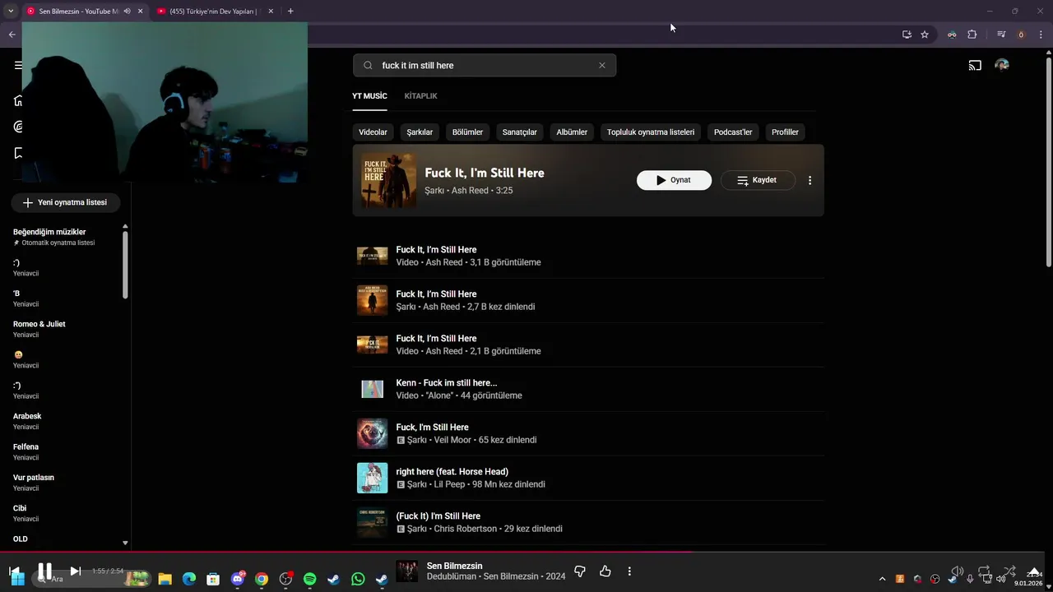Open browser media controls icon
Viewport: 1053px width, 592px height.
pos(1001,35)
